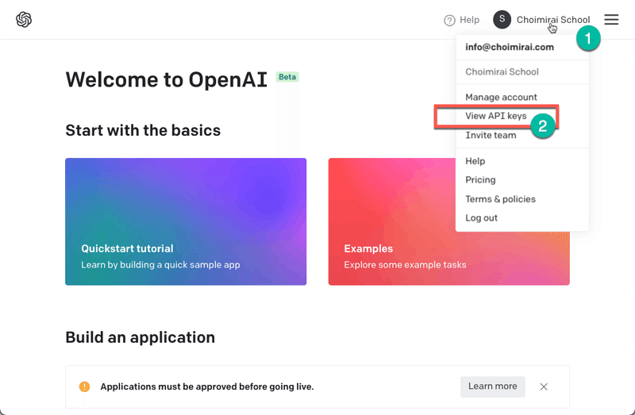Open the Examples card
This screenshot has height=415, width=635.
(x=448, y=221)
